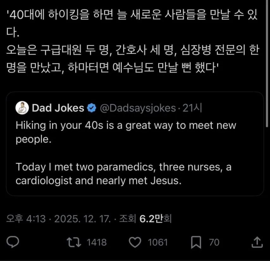Image resolution: width=270 pixels, height=261 pixels.
Task: Click the repost arrows icon
Action: 75,242
